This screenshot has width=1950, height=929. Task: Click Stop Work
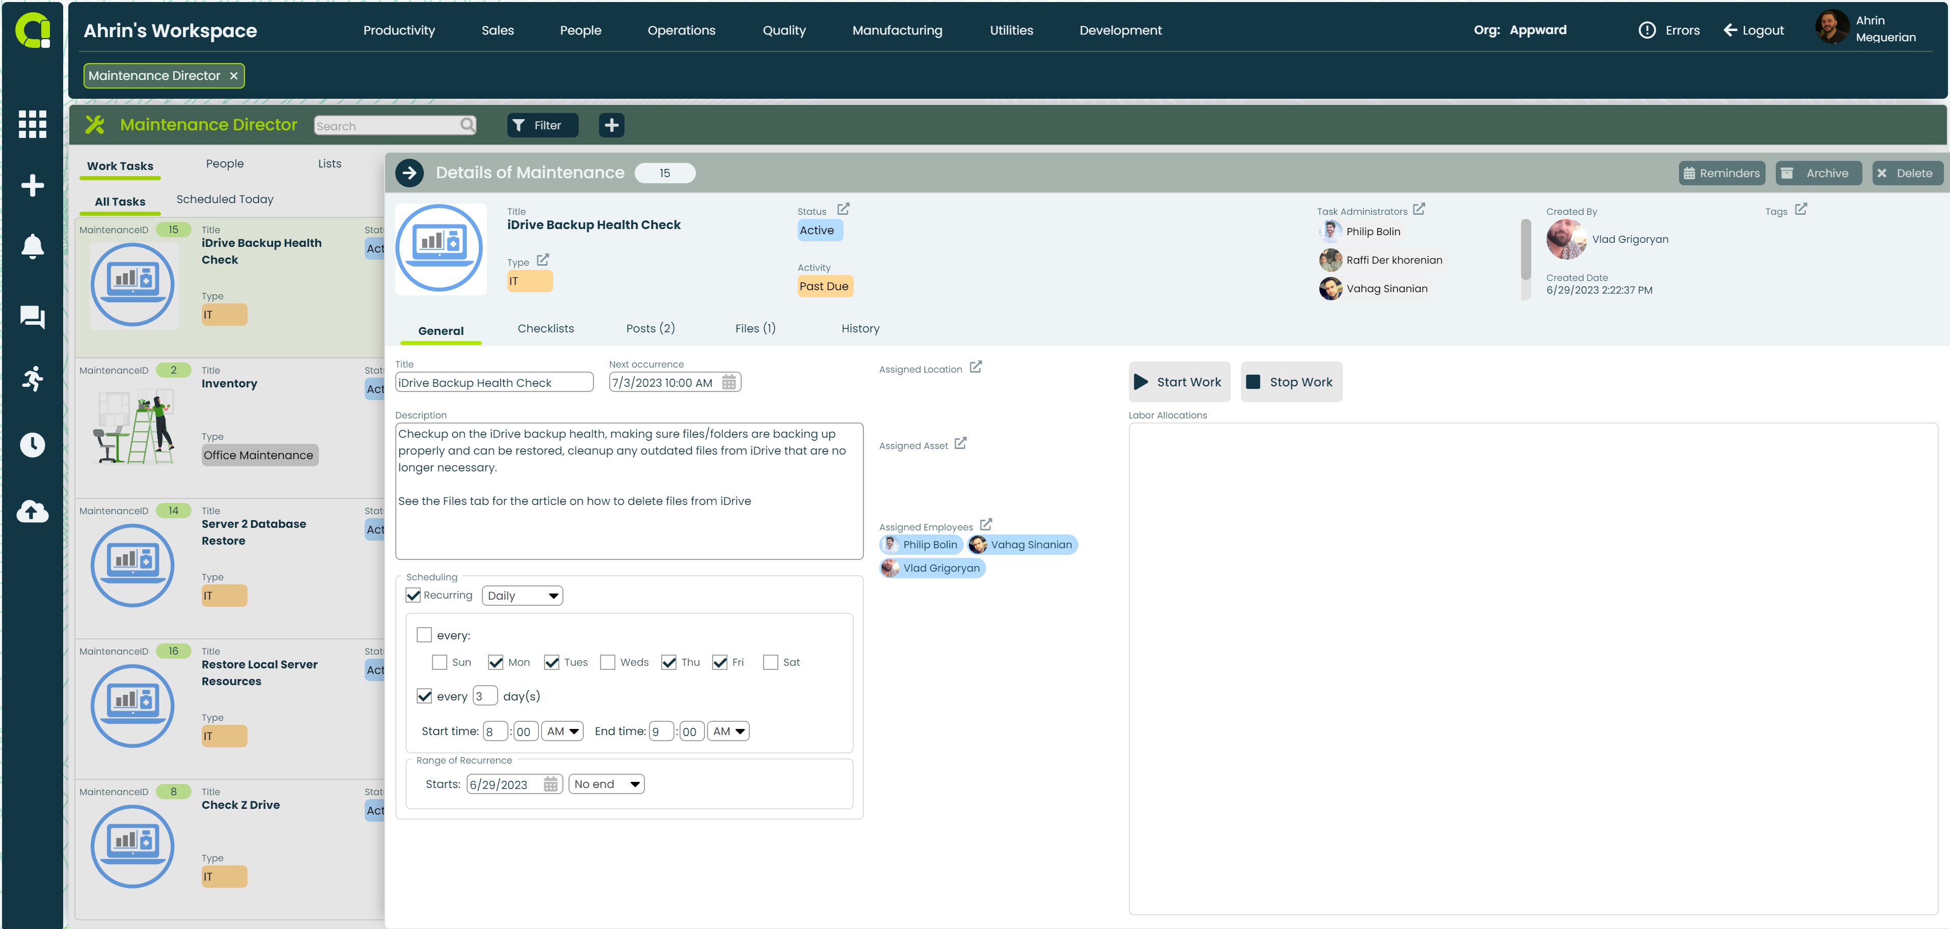[1291, 382]
